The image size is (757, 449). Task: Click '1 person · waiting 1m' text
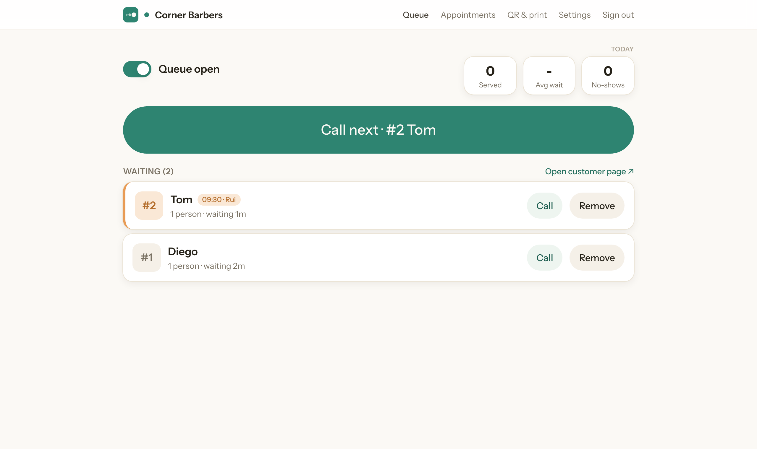point(208,214)
